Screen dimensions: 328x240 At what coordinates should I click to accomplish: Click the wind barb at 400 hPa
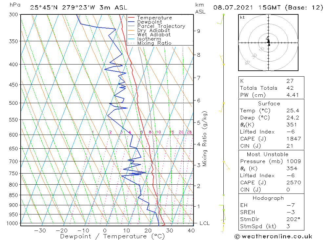tap(222, 60)
